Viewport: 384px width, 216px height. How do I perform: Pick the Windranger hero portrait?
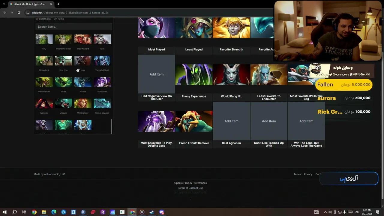83,103
